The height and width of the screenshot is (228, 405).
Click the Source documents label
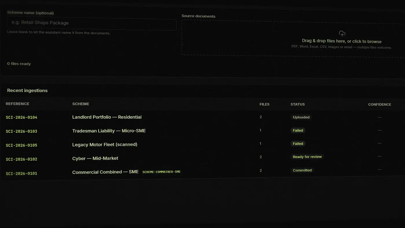tap(198, 16)
